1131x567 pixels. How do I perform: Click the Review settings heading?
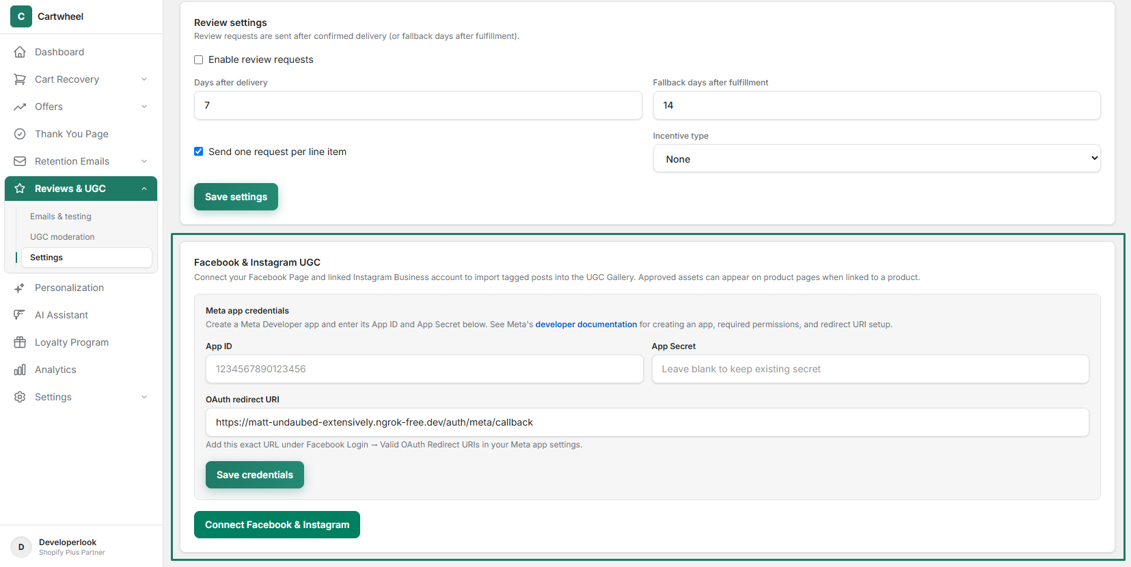click(x=230, y=23)
